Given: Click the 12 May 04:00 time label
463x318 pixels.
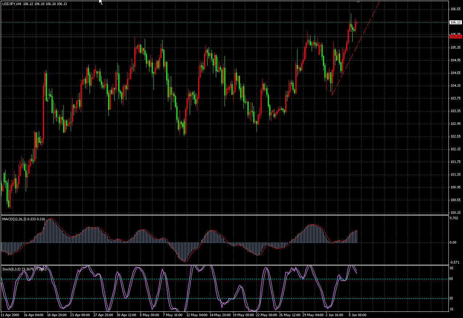Looking at the screenshot, I should [x=198, y=315].
